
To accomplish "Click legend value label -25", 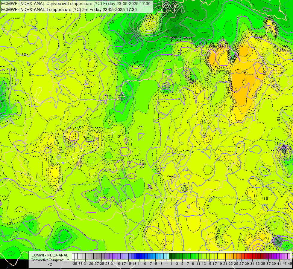I will 101,264.
